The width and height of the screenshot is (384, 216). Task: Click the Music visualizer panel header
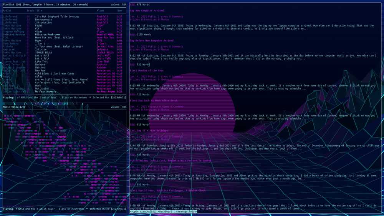(14, 107)
